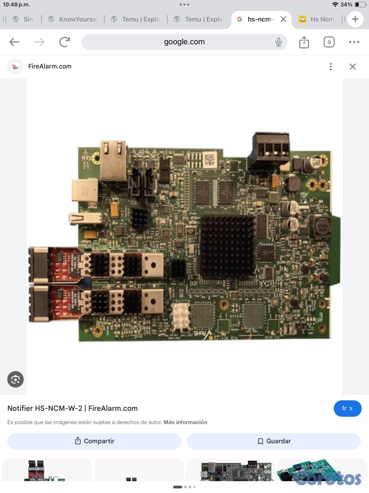Select the first related image thumbnail
Image resolution: width=369 pixels, height=493 pixels.
[x=47, y=470]
